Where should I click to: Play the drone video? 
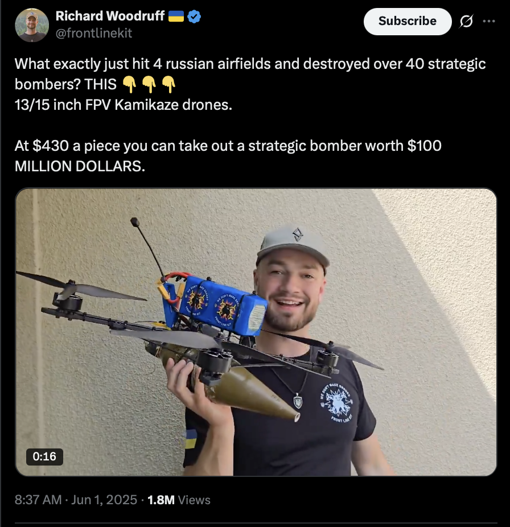[x=256, y=332]
